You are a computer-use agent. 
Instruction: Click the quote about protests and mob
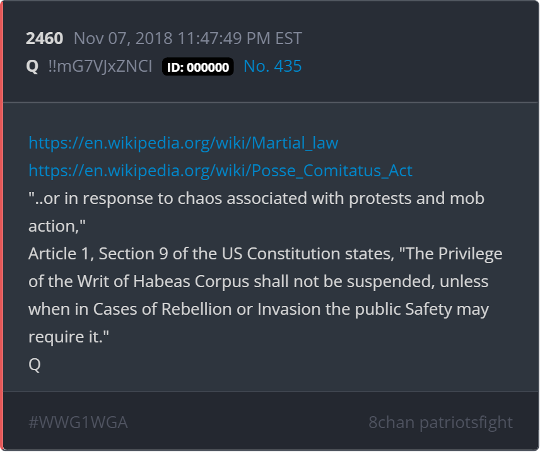coord(256,198)
